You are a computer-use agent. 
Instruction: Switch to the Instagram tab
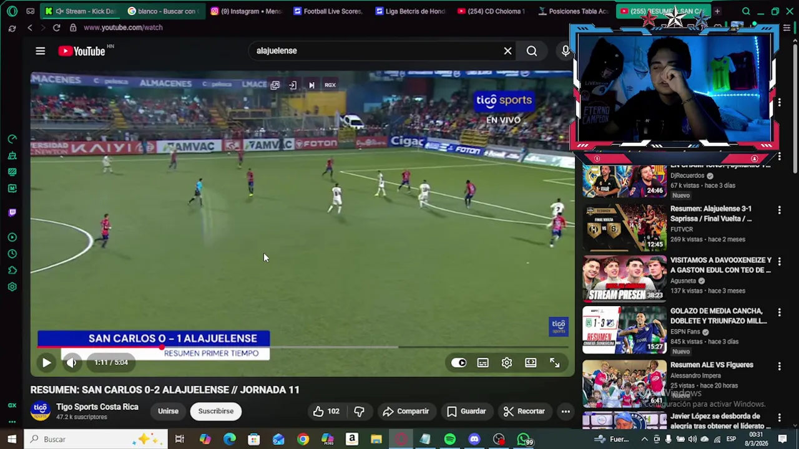click(247, 11)
